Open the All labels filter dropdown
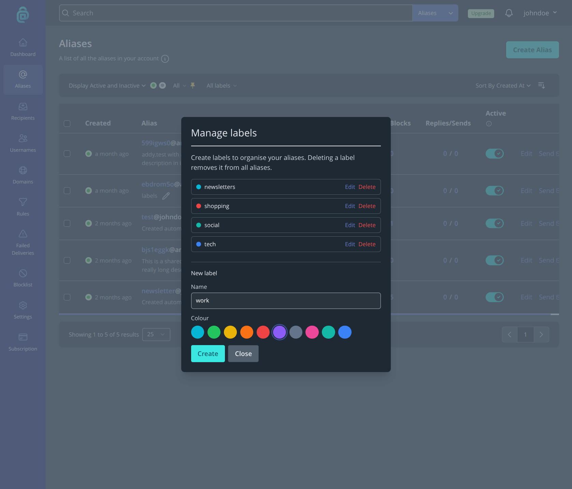572x489 pixels. click(x=221, y=86)
